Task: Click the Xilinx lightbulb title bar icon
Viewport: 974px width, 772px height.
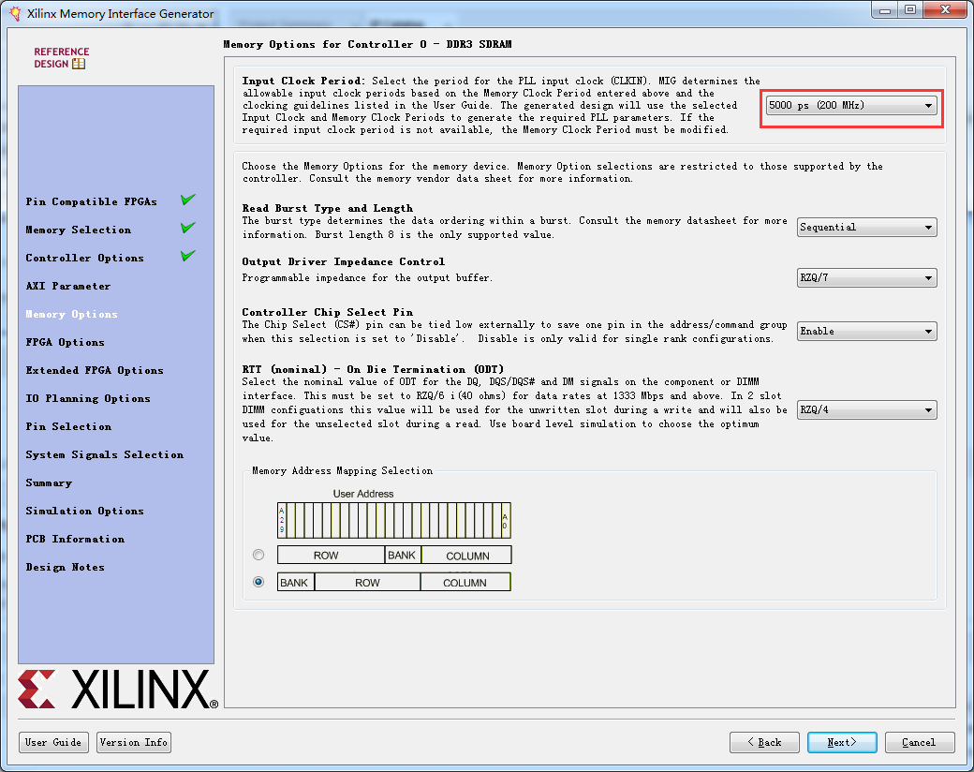Action: coord(15,13)
